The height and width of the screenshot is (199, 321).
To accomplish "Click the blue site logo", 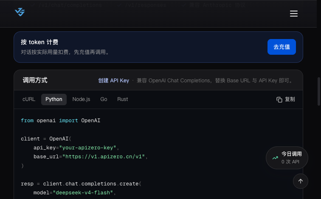I will (x=20, y=12).
